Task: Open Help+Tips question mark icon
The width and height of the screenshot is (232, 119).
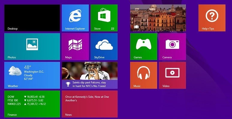Action: pyautogui.click(x=212, y=16)
